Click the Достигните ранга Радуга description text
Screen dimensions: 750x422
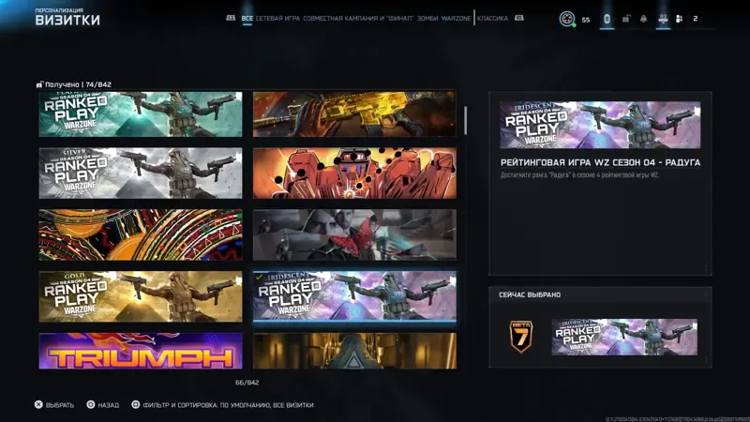[579, 175]
